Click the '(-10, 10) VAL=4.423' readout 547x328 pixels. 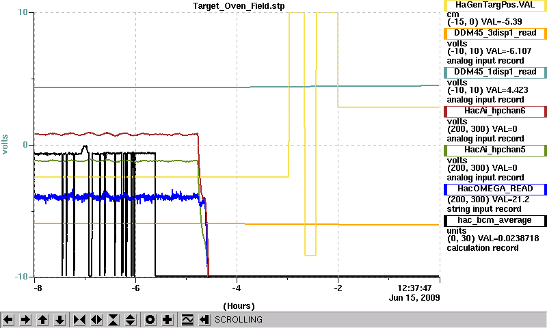[x=488, y=90]
